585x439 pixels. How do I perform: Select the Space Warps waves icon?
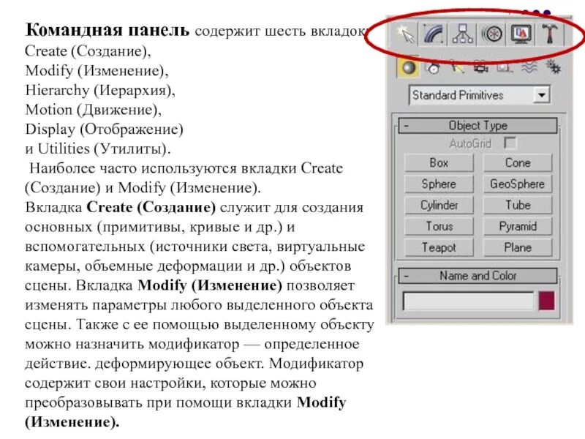[529, 67]
